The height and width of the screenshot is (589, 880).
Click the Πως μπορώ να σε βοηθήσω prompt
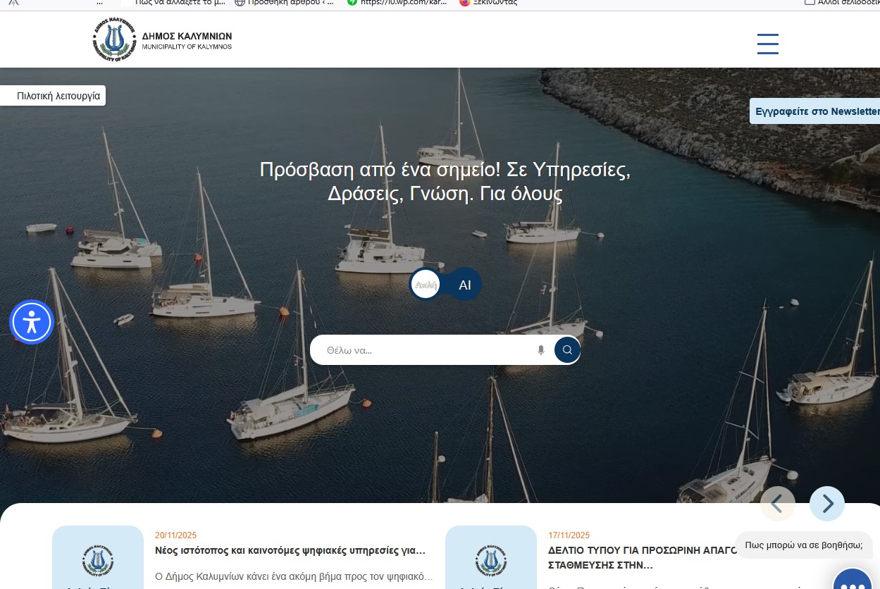pos(803,545)
